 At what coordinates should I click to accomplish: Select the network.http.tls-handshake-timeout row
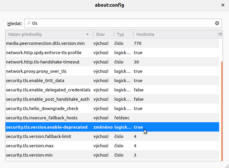(43, 62)
